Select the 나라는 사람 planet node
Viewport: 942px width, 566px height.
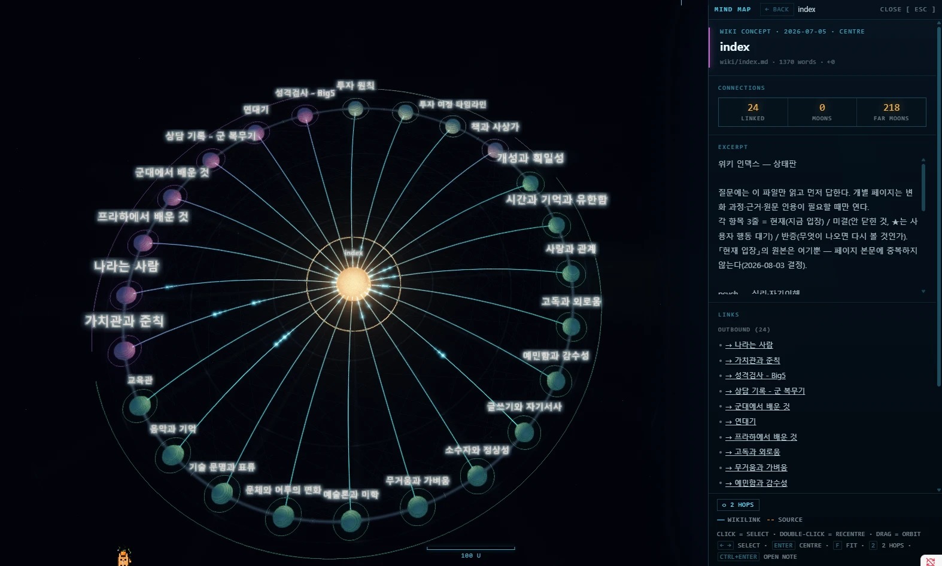(126, 295)
